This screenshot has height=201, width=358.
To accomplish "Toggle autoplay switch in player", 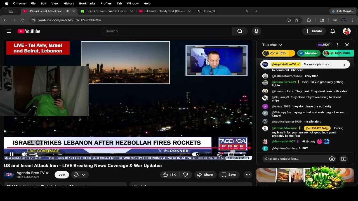I will [x=196, y=154].
